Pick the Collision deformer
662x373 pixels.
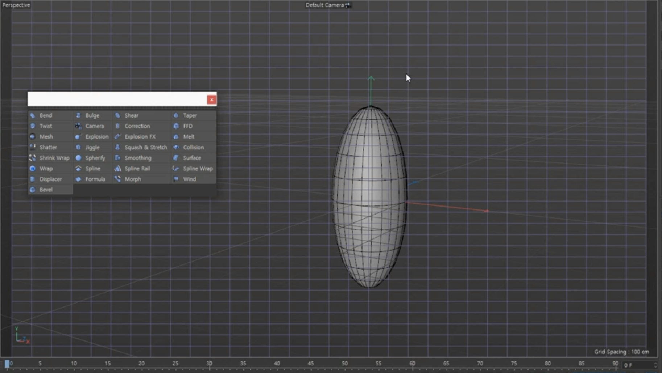point(194,147)
